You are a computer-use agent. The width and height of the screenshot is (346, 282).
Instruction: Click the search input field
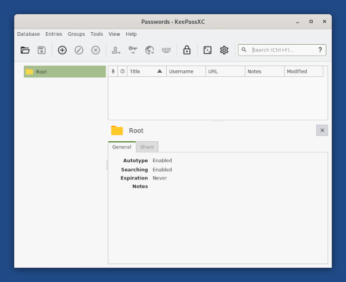pos(282,50)
